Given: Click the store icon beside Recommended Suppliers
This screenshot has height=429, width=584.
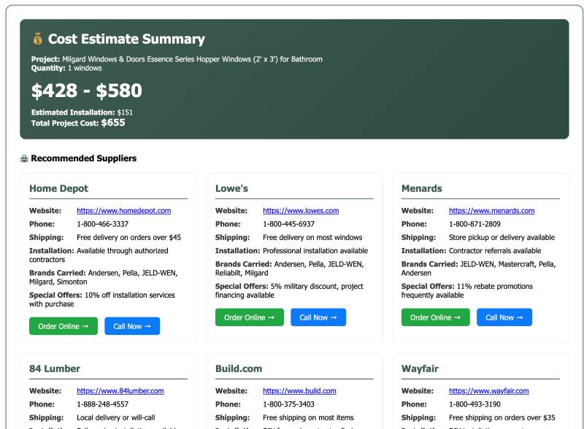Looking at the screenshot, I should (x=24, y=158).
